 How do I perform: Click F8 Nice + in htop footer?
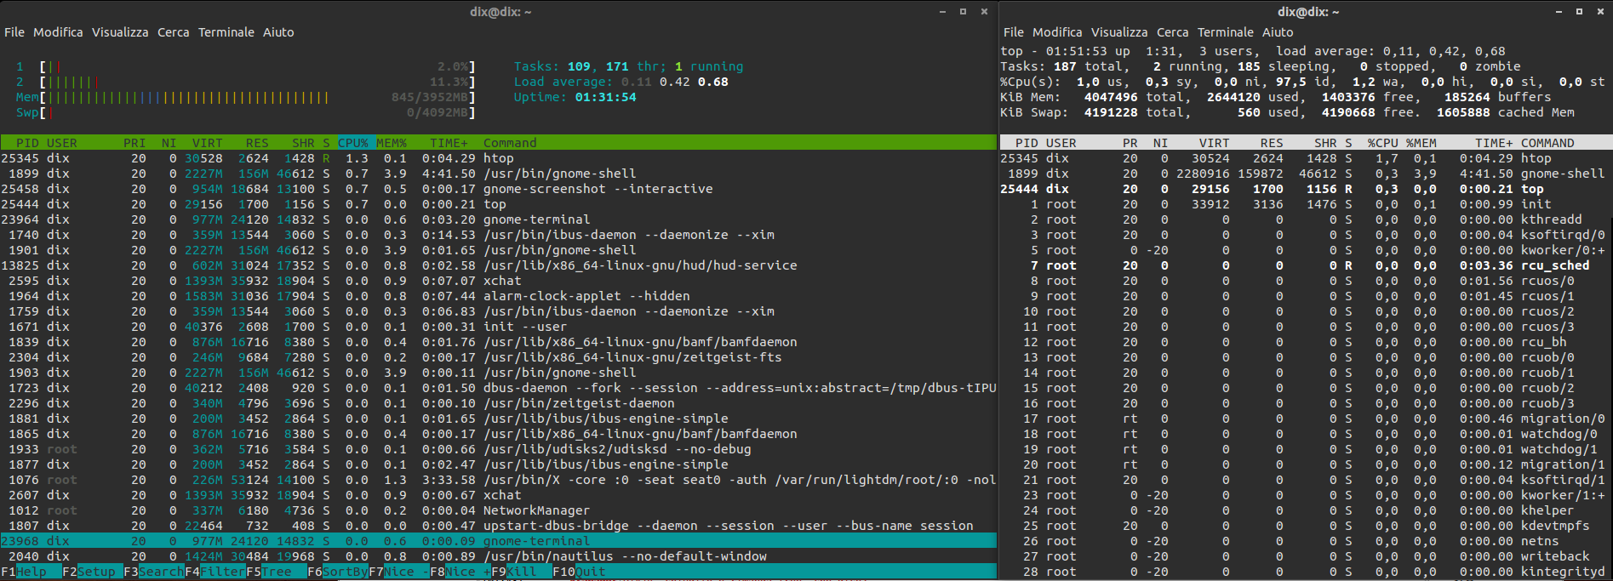coord(460,572)
